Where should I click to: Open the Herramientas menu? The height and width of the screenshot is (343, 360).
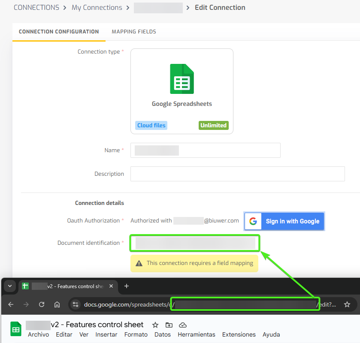[197, 335]
